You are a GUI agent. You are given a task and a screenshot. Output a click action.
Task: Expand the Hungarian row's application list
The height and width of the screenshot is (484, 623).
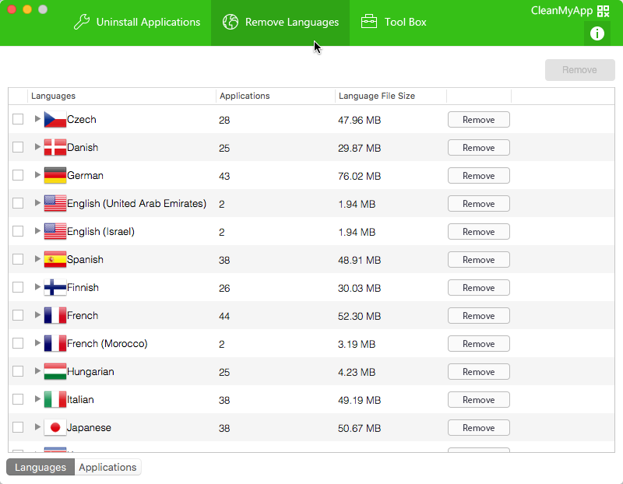37,372
